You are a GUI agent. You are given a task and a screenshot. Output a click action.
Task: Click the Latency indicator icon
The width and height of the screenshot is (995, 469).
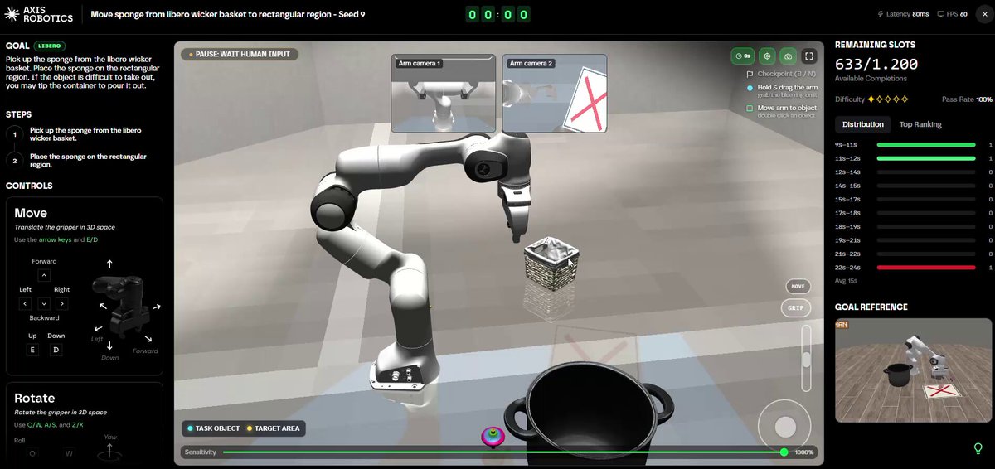(881, 14)
